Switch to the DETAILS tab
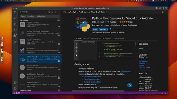 [x=78, y=38]
